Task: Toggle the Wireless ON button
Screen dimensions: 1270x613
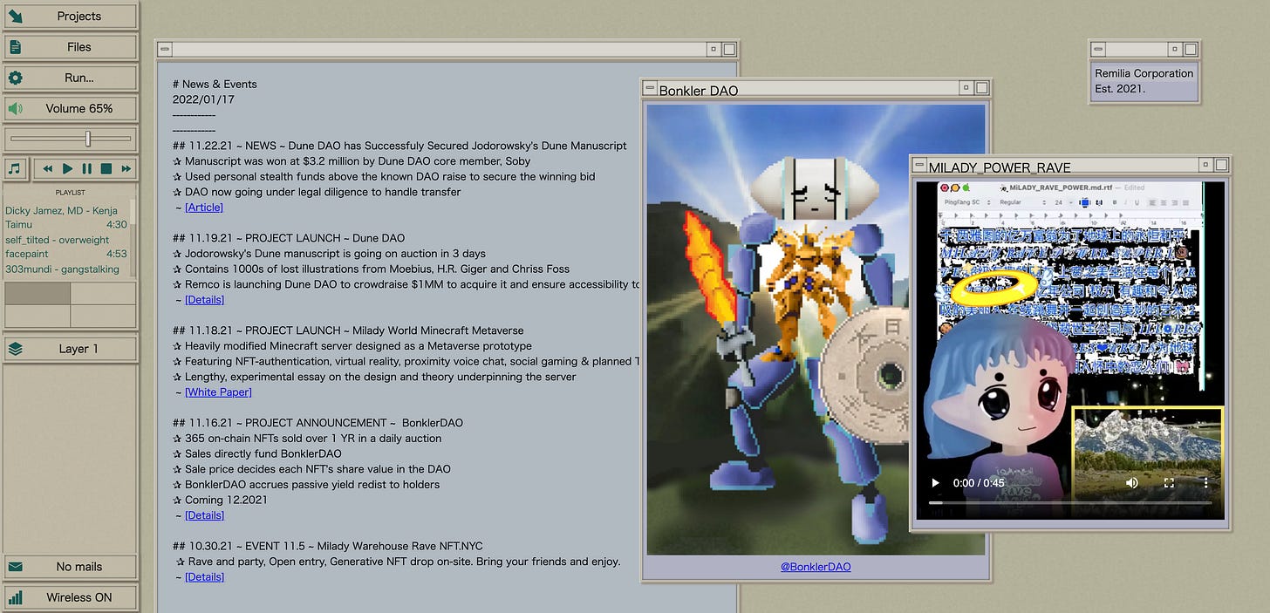Action: click(x=70, y=597)
